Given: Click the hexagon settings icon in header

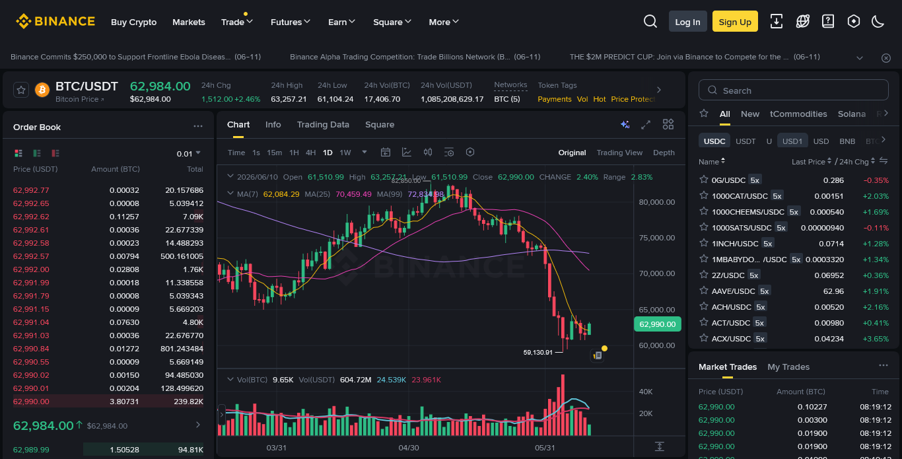Looking at the screenshot, I should (x=854, y=21).
